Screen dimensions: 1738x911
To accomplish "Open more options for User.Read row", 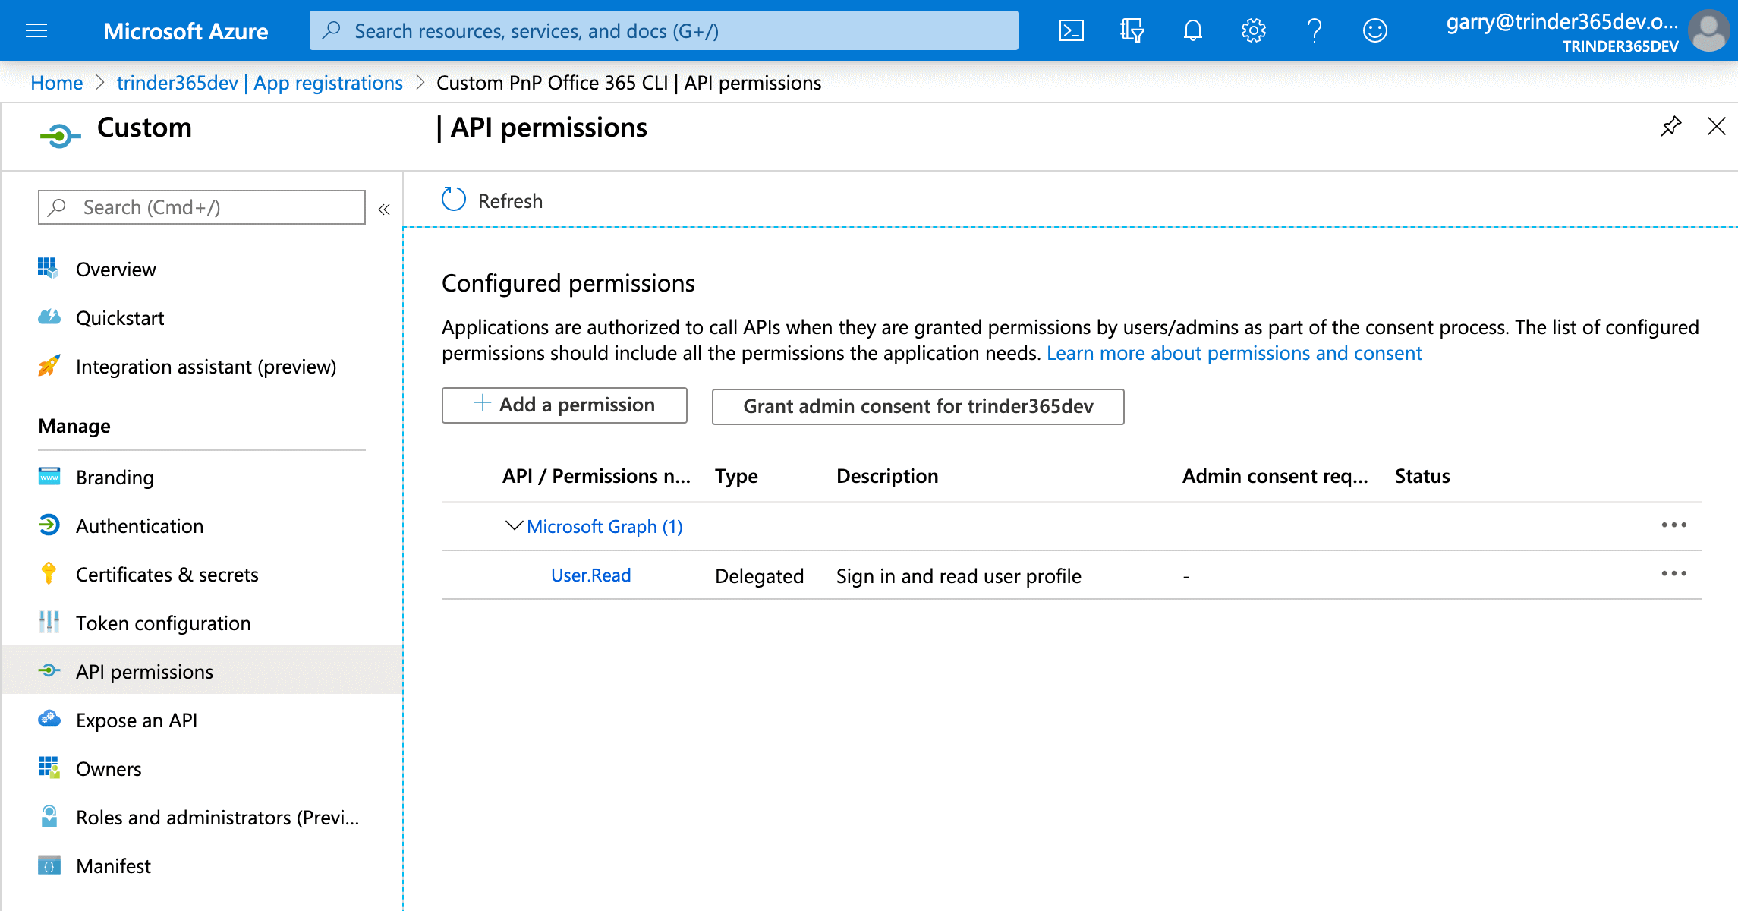I will (1673, 573).
